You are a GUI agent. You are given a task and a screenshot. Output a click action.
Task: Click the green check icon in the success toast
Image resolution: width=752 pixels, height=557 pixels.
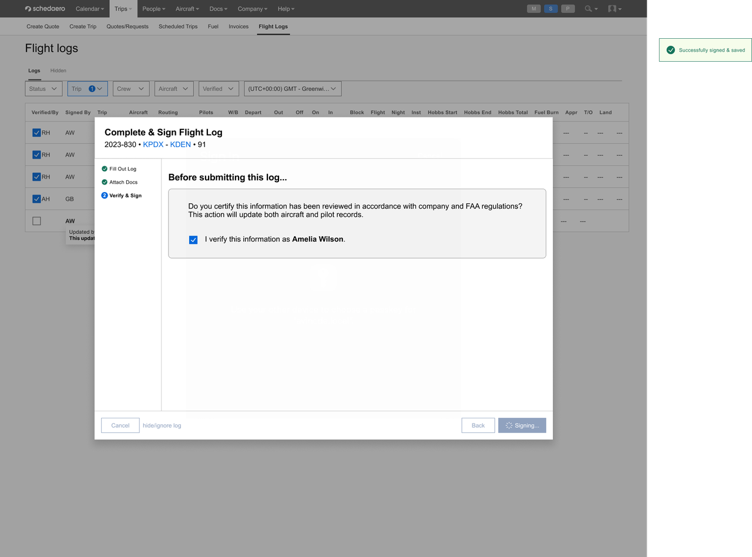coord(670,50)
